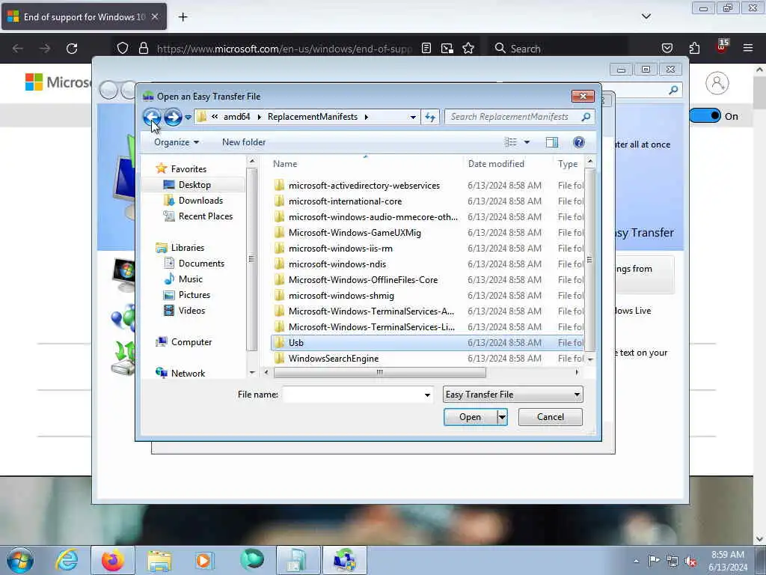The width and height of the screenshot is (766, 575).
Task: Open the Save to Pocket icon in Firefox
Action: click(x=667, y=49)
